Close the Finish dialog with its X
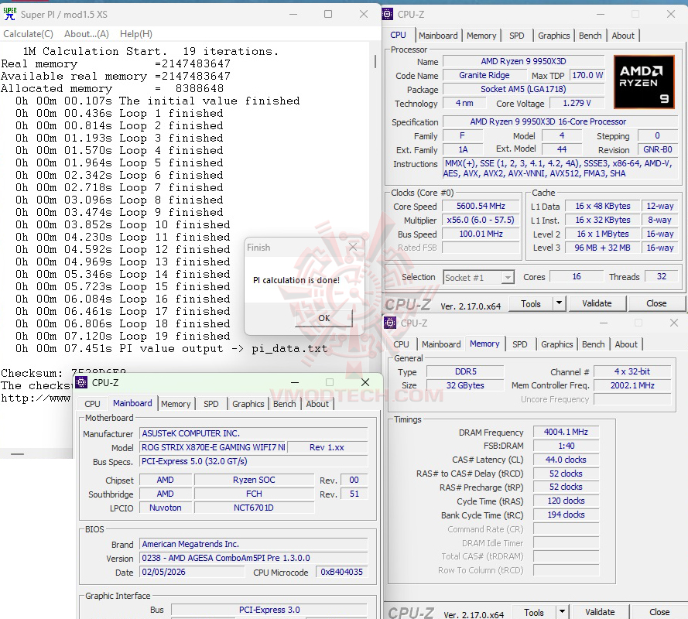This screenshot has height=619, width=688. (x=353, y=247)
